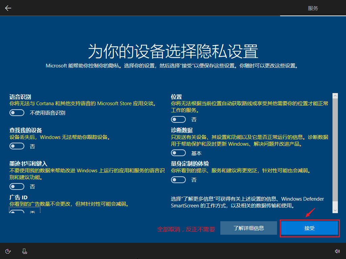This screenshot has width=346, height=259.
Task: Click the 不使用语音识别 label
Action: pyautogui.click(x=47, y=113)
